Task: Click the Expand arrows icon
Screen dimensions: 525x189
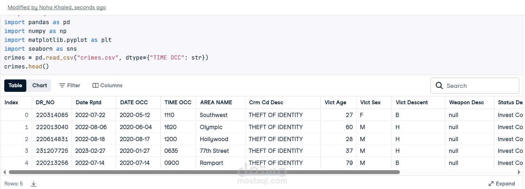Action: pyautogui.click(x=491, y=184)
